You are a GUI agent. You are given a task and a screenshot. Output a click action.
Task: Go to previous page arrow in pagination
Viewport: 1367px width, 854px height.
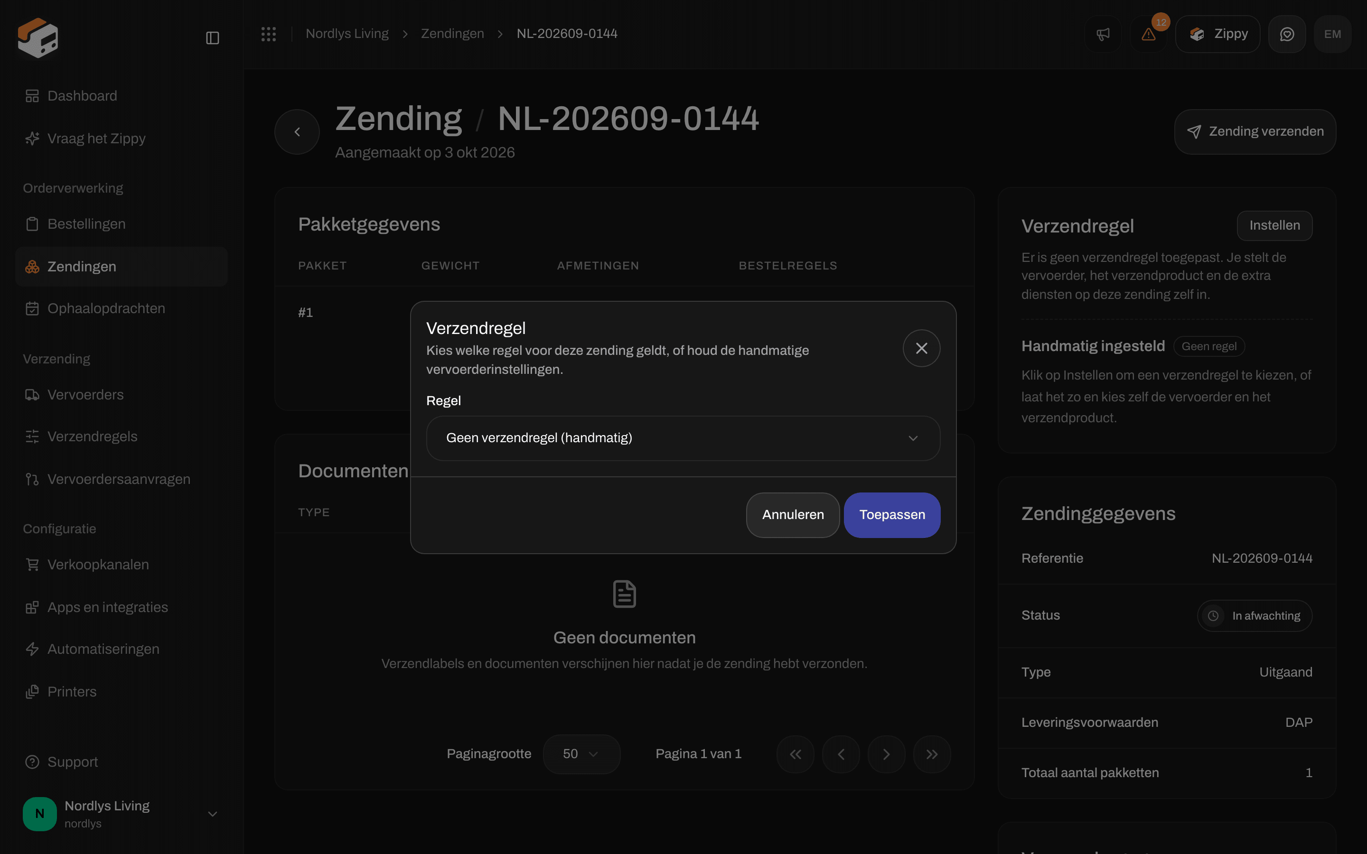coord(841,754)
